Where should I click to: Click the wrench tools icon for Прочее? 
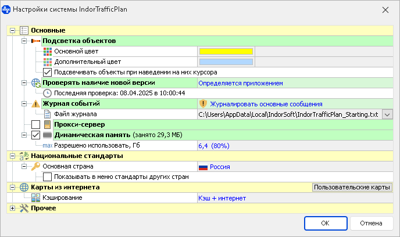pos(24,208)
